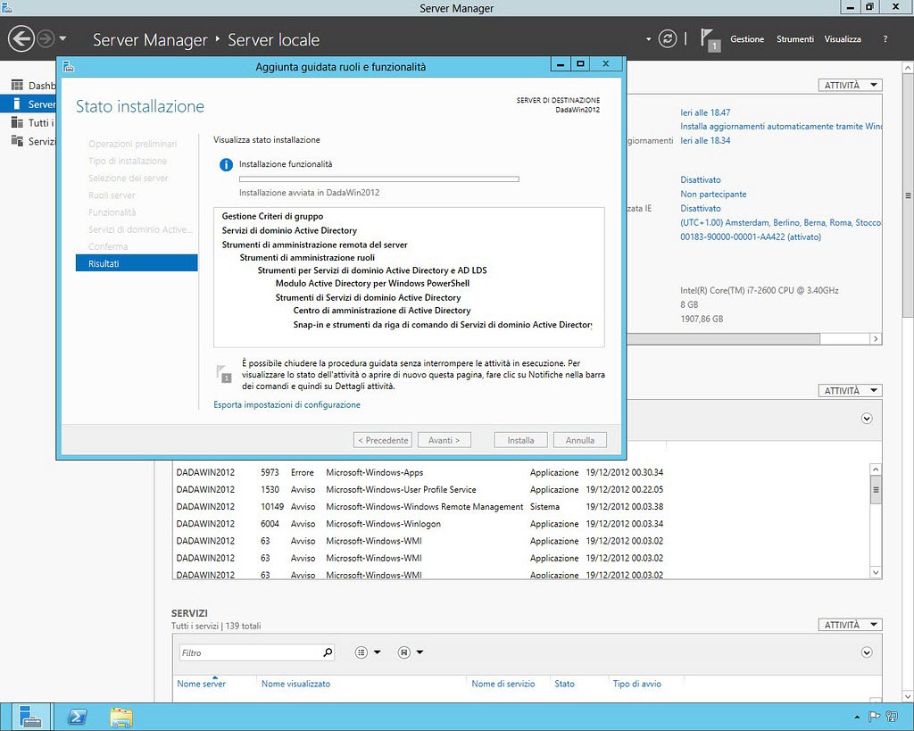Select the Conferma step in the wizard
The image size is (914, 731).
[x=108, y=246]
